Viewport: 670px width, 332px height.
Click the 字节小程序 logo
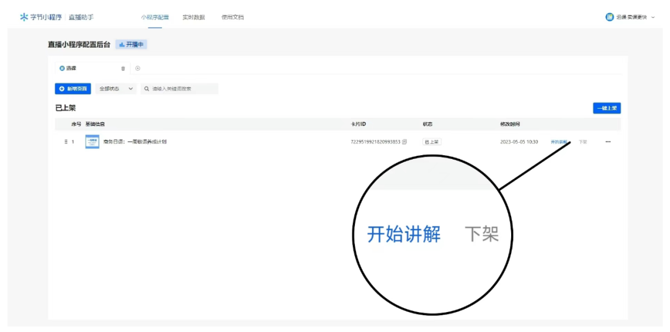coord(40,17)
